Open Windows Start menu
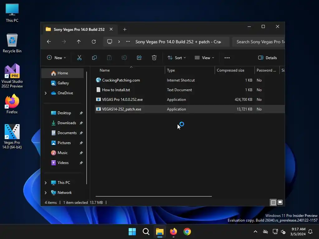This screenshot has width=319, height=239. [x=132, y=232]
